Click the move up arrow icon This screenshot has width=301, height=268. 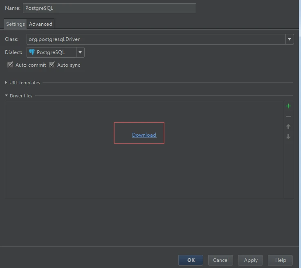(288, 126)
